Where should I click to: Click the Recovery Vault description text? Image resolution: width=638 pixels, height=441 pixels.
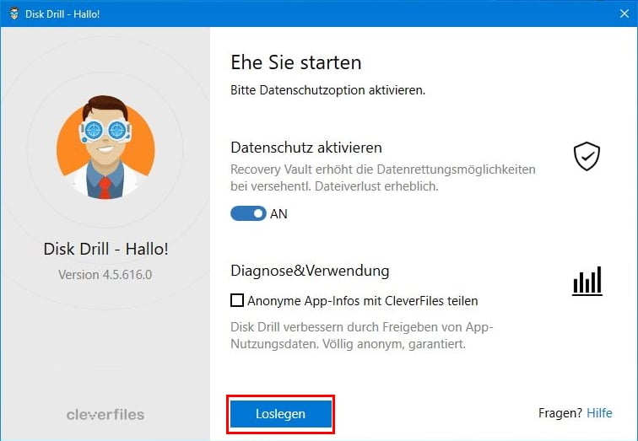click(383, 178)
